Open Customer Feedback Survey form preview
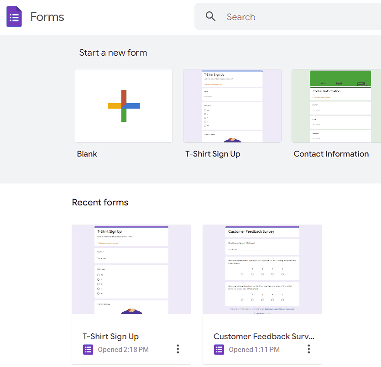This screenshot has height=367, width=381. click(x=262, y=269)
